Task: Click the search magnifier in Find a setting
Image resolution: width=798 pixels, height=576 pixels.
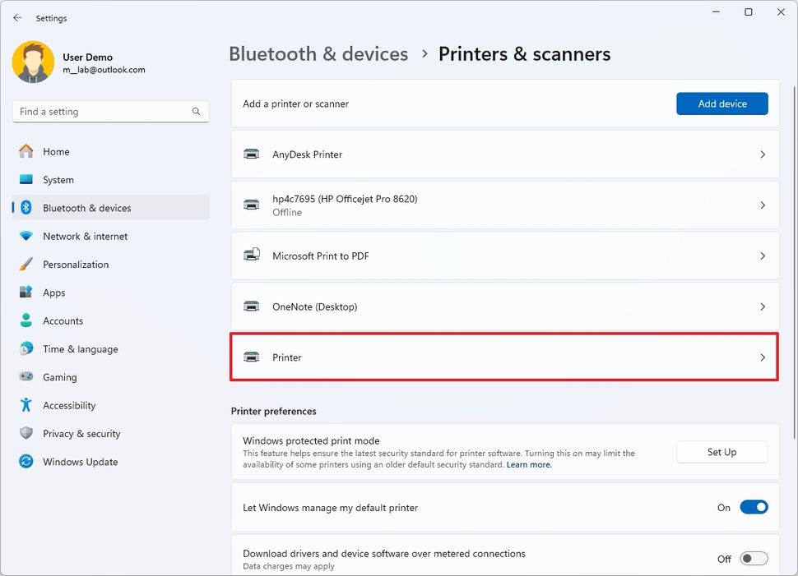Action: point(196,111)
